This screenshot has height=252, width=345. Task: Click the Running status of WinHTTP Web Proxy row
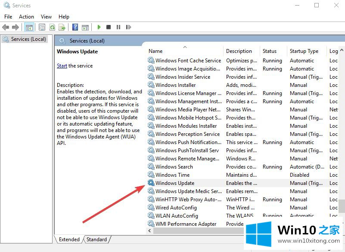272,199
